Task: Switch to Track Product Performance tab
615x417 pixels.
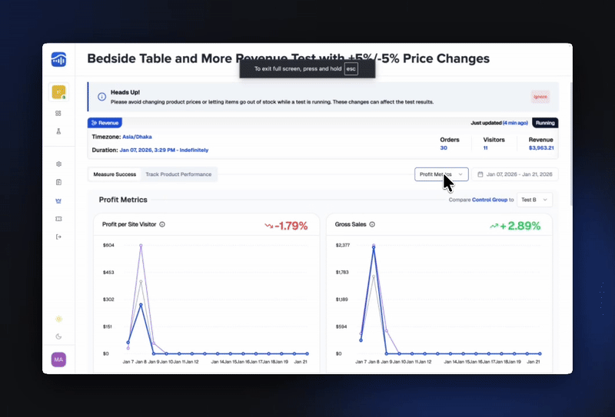Action: tap(178, 174)
